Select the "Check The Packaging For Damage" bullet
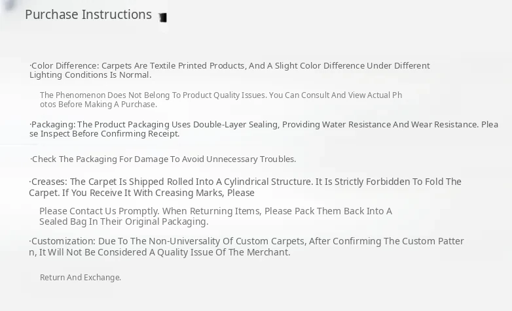 coord(164,159)
